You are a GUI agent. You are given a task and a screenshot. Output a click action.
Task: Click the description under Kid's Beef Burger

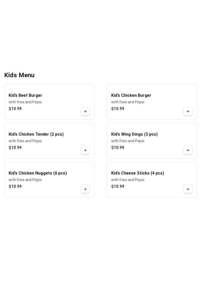click(25, 102)
